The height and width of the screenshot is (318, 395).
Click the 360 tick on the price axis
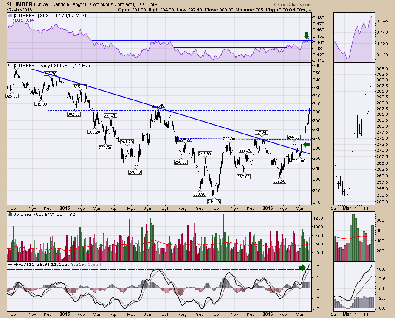coord(317,66)
